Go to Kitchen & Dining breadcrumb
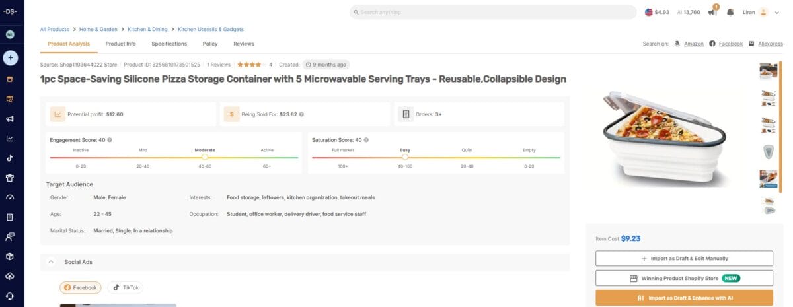Viewport: 793px width, 307px height. click(147, 29)
